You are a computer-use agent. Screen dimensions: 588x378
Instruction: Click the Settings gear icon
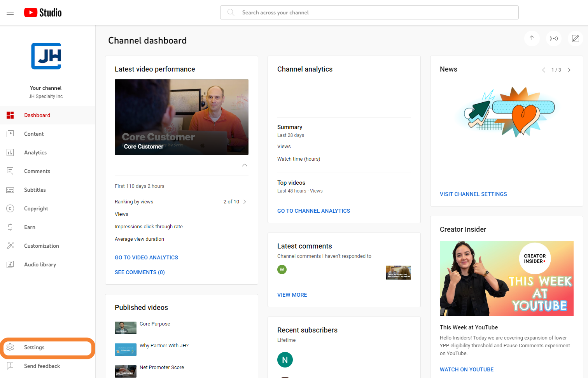point(10,347)
